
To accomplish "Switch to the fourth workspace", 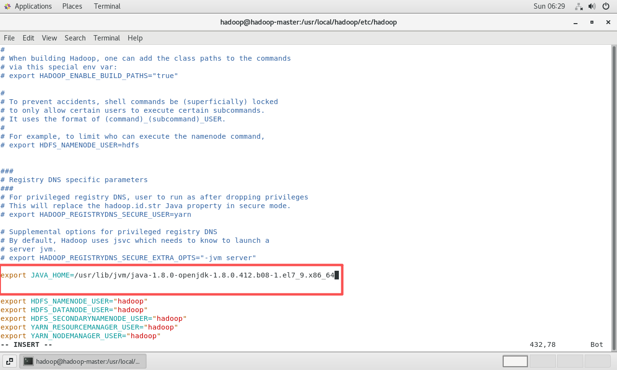I will coord(598,361).
